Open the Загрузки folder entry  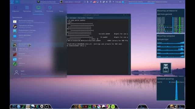point(38,54)
